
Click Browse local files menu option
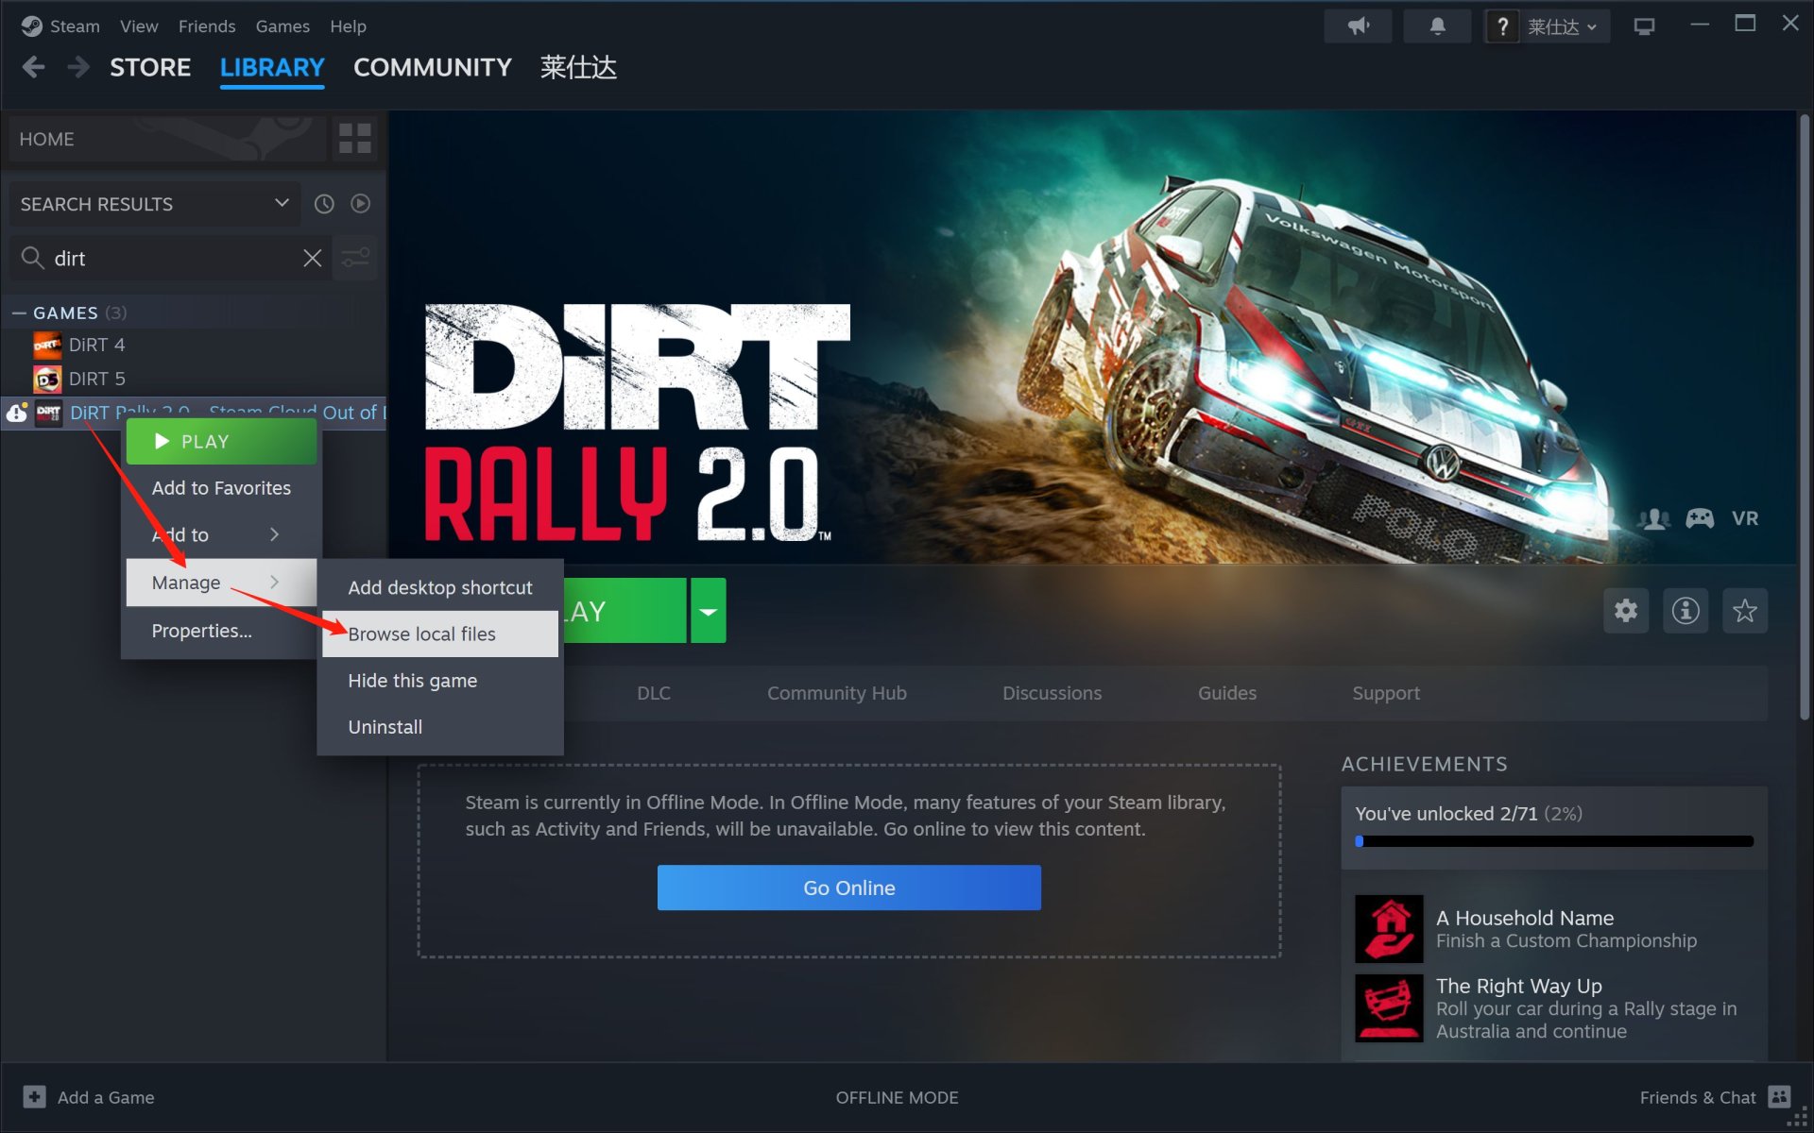[421, 634]
